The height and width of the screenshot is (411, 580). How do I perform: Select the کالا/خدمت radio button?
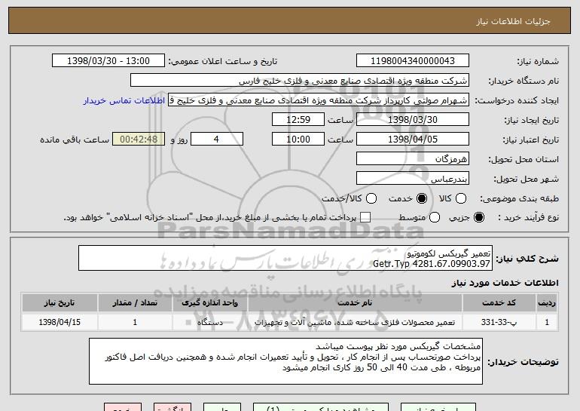tap(371, 199)
